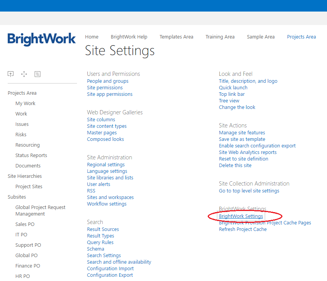The height and width of the screenshot is (281, 327).
Task: Open Project Sites in the sidebar
Action: pos(29,186)
